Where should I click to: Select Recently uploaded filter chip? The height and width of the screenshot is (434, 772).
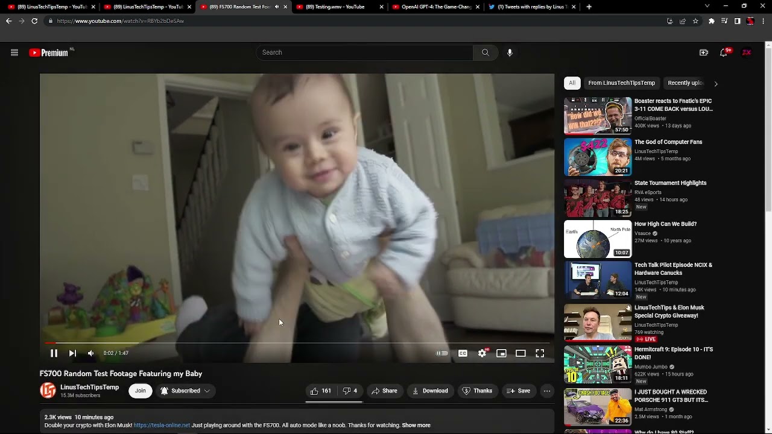point(685,83)
